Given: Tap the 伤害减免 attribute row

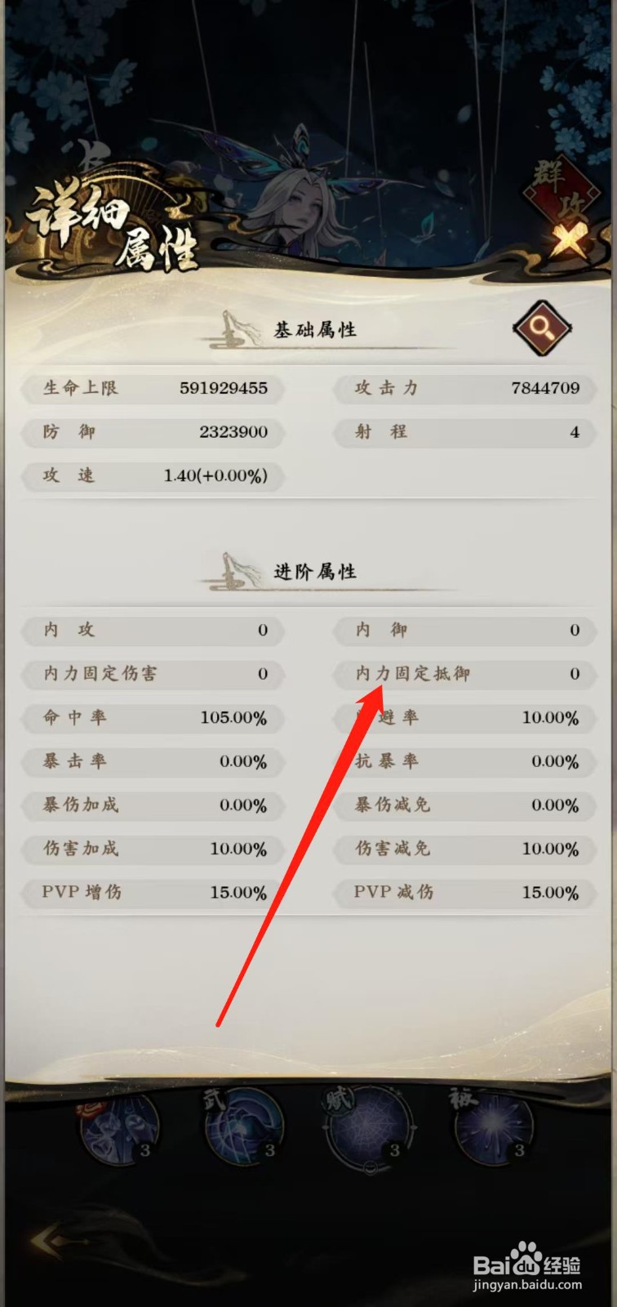Looking at the screenshot, I should coord(464,849).
